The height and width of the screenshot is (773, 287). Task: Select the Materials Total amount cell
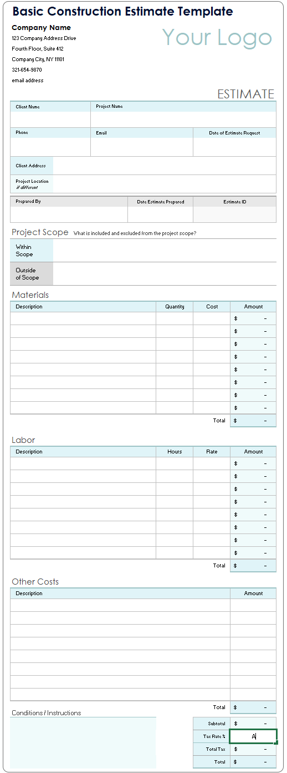pyautogui.click(x=253, y=421)
